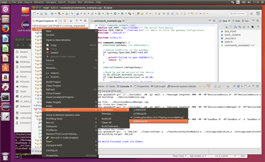Click the New wizard toolbar icon

click(35, 14)
